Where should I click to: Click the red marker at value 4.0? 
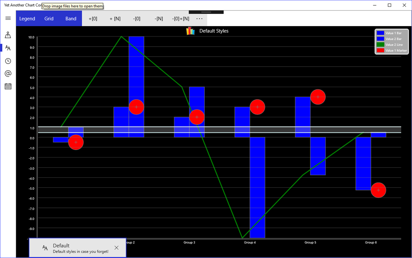(x=318, y=97)
